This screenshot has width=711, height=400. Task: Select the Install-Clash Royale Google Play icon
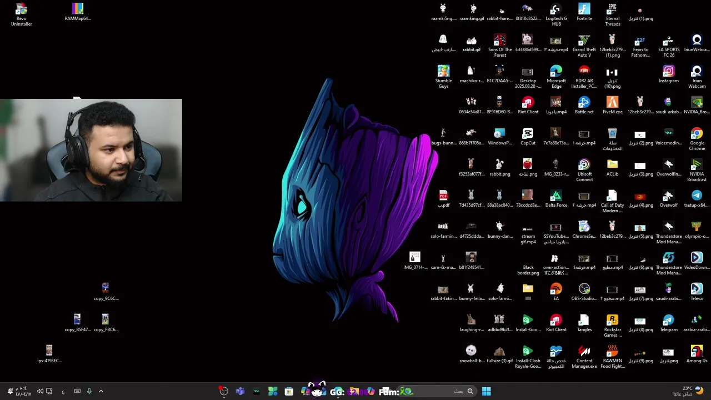coord(528,357)
